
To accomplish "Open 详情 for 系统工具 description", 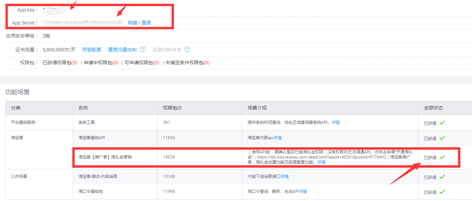I will click(336, 122).
